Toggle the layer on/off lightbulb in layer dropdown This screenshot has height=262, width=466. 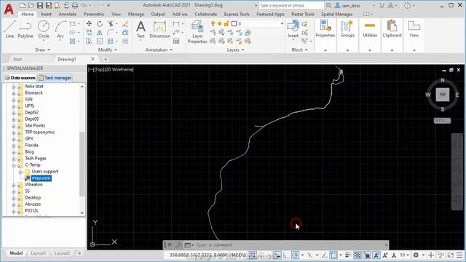[x=213, y=24]
